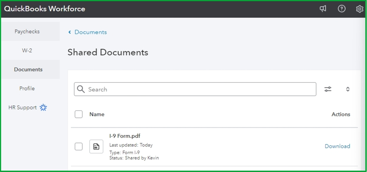Click the search magnifier icon
This screenshot has height=172, width=367.
pyautogui.click(x=81, y=89)
